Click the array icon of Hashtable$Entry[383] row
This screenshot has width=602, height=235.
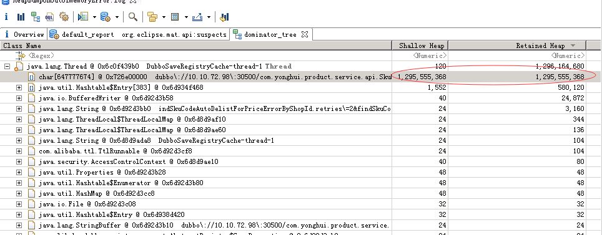coord(32,87)
